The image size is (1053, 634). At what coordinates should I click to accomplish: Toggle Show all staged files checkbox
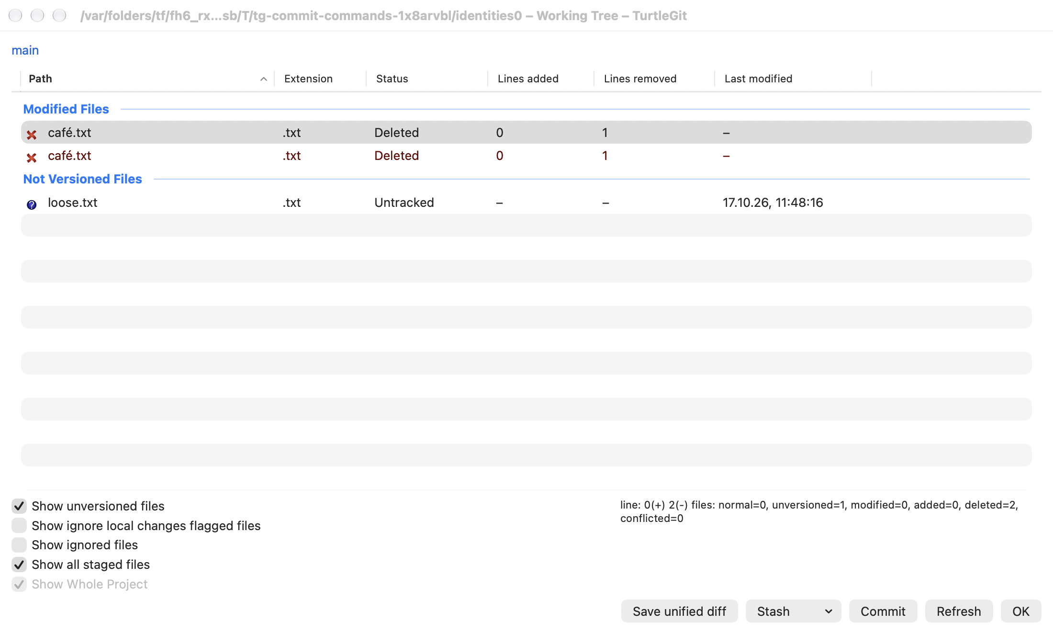[19, 564]
